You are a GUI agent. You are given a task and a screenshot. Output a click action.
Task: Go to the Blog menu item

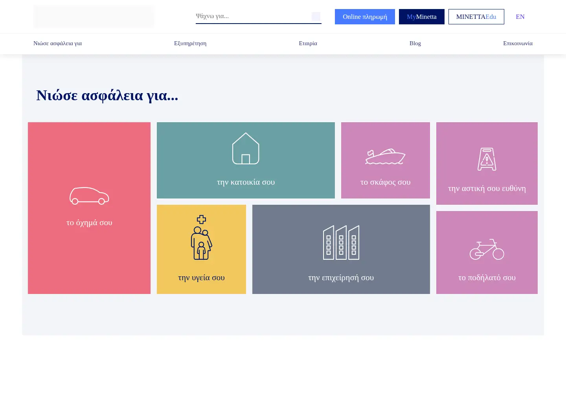coord(415,43)
